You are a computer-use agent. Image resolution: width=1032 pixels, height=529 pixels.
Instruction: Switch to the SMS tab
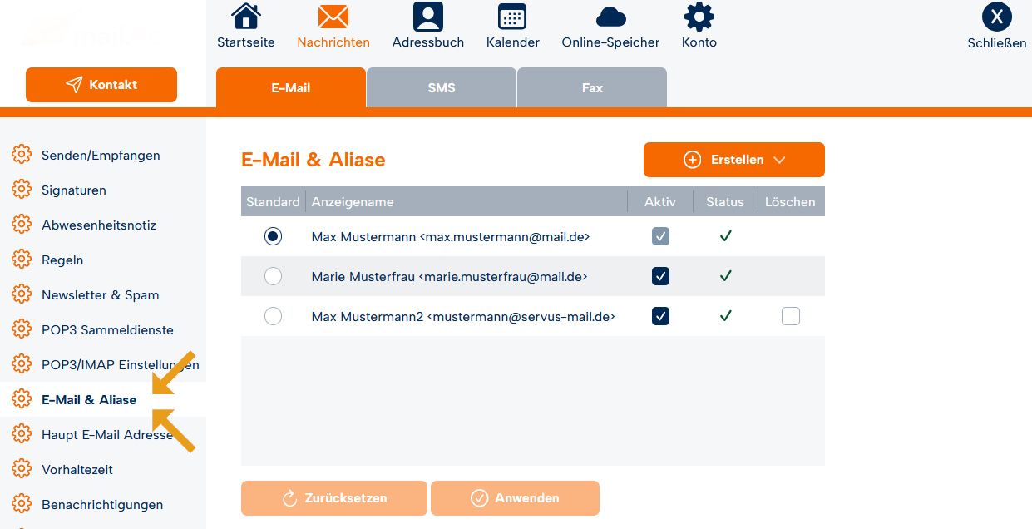[442, 87]
